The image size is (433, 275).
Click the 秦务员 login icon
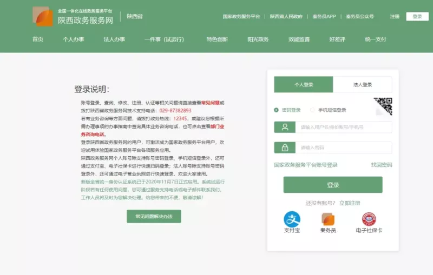(x=328, y=219)
